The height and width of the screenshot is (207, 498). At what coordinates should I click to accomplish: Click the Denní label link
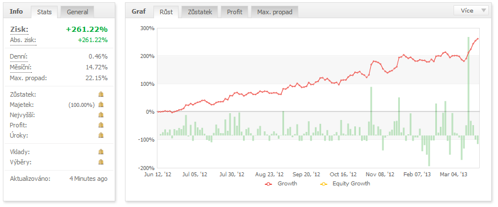pos(19,57)
